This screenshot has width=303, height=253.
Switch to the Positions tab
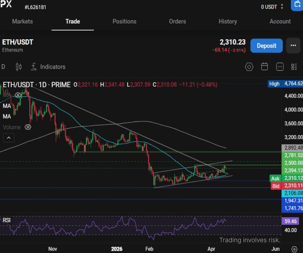click(x=124, y=21)
